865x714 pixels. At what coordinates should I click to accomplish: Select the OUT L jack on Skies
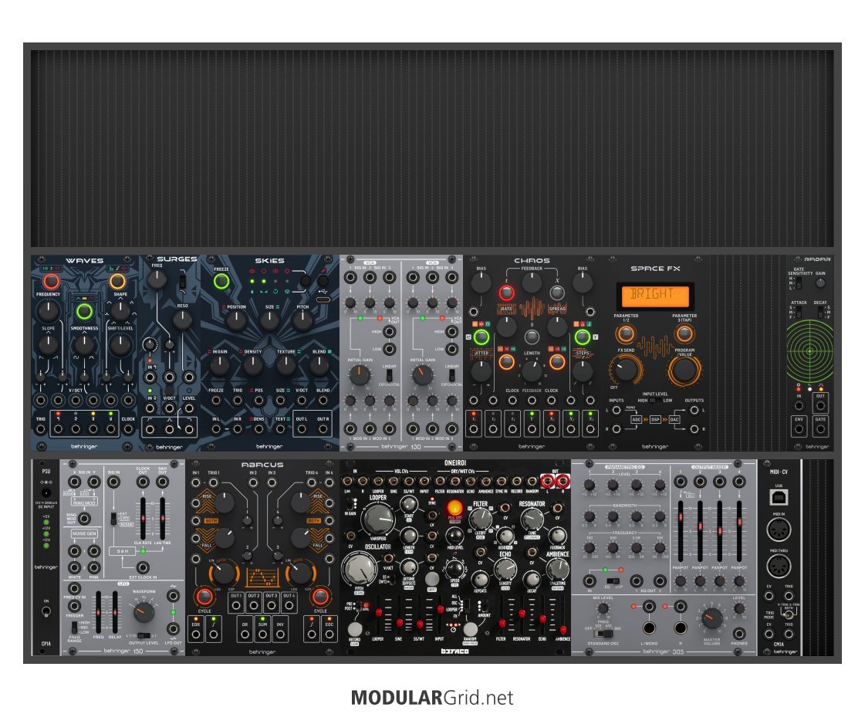click(302, 429)
